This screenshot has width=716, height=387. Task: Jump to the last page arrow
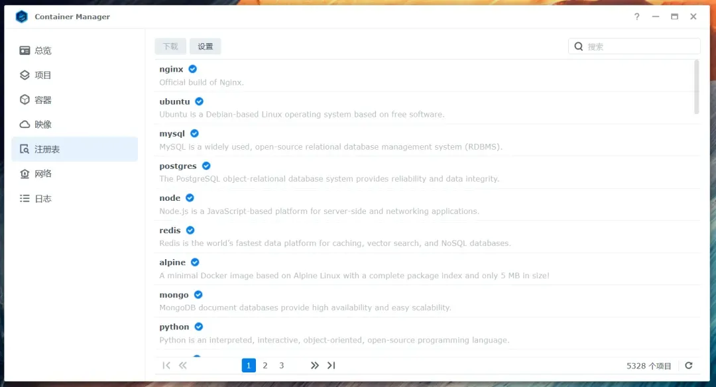(x=331, y=366)
